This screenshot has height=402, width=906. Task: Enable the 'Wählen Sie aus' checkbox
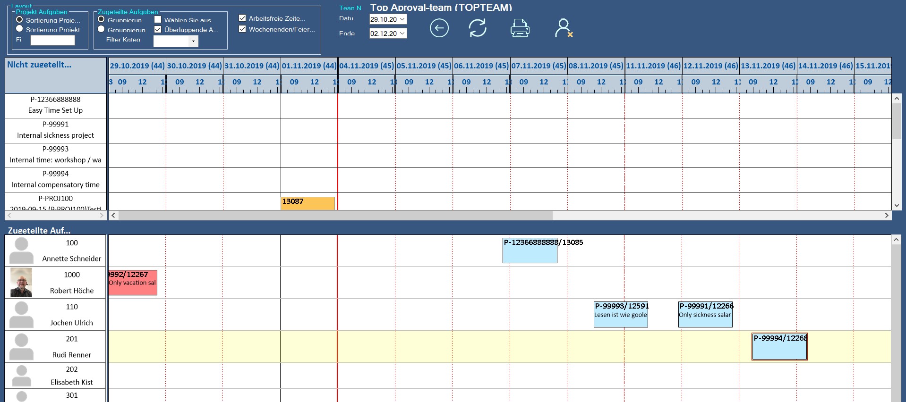158,20
